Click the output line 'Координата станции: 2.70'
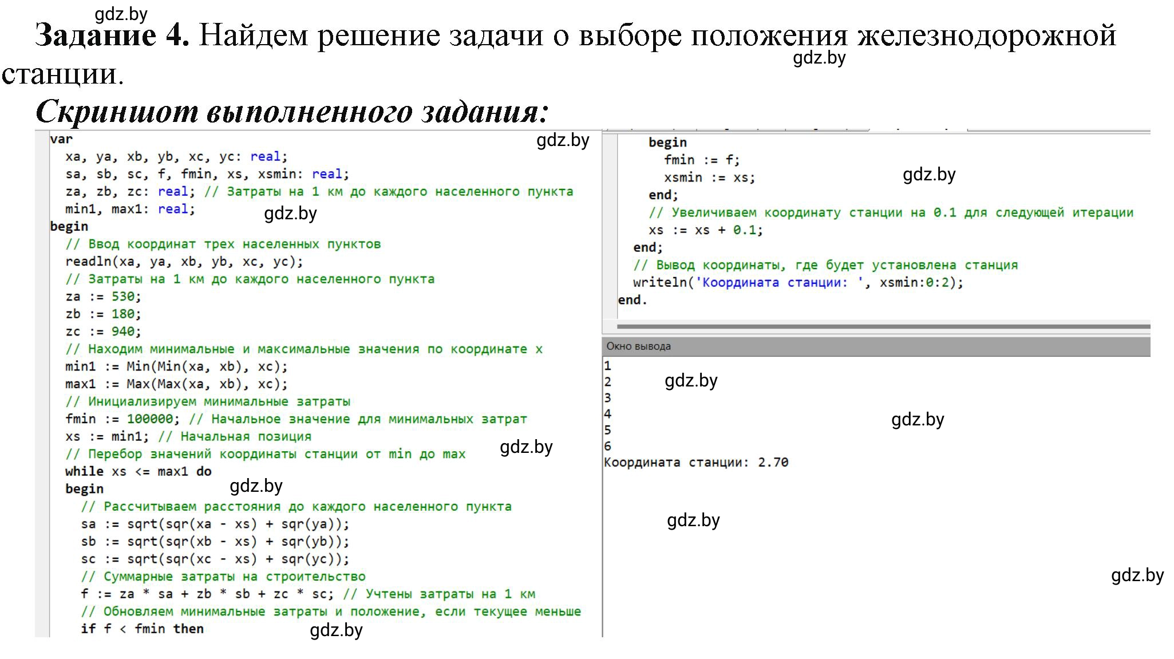 pyautogui.click(x=696, y=463)
